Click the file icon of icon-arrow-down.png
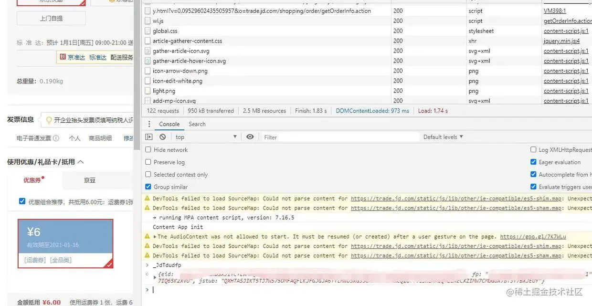Screen dimensions: 592x306 click(148, 71)
